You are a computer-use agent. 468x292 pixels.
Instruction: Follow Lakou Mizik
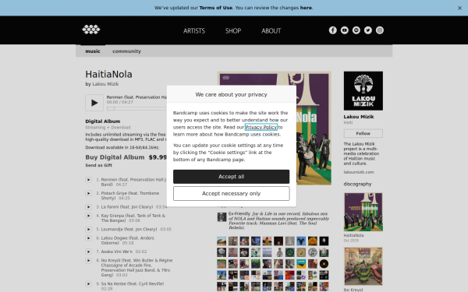(363, 133)
